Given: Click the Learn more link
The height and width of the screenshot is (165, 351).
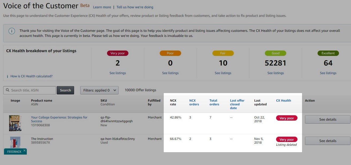Looking at the screenshot, I should point(102,7).
